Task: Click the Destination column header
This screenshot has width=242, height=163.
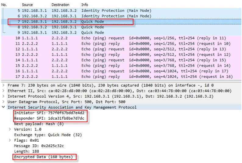Action: coord(61,5)
